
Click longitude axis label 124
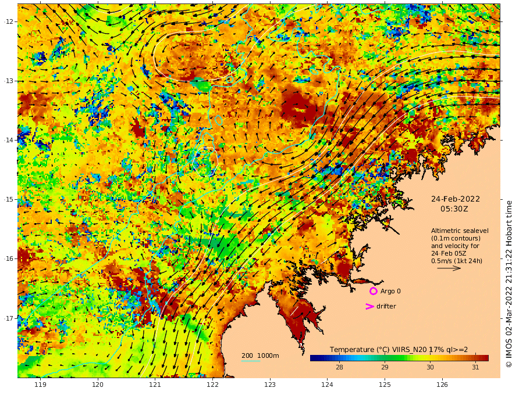tap(327, 385)
